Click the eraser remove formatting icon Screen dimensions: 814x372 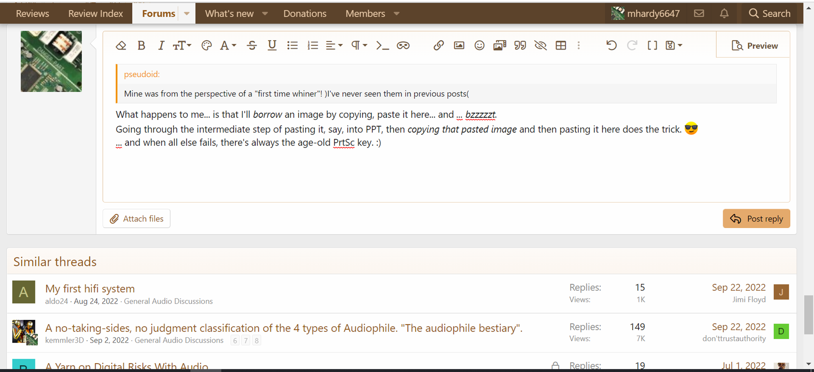pyautogui.click(x=121, y=46)
